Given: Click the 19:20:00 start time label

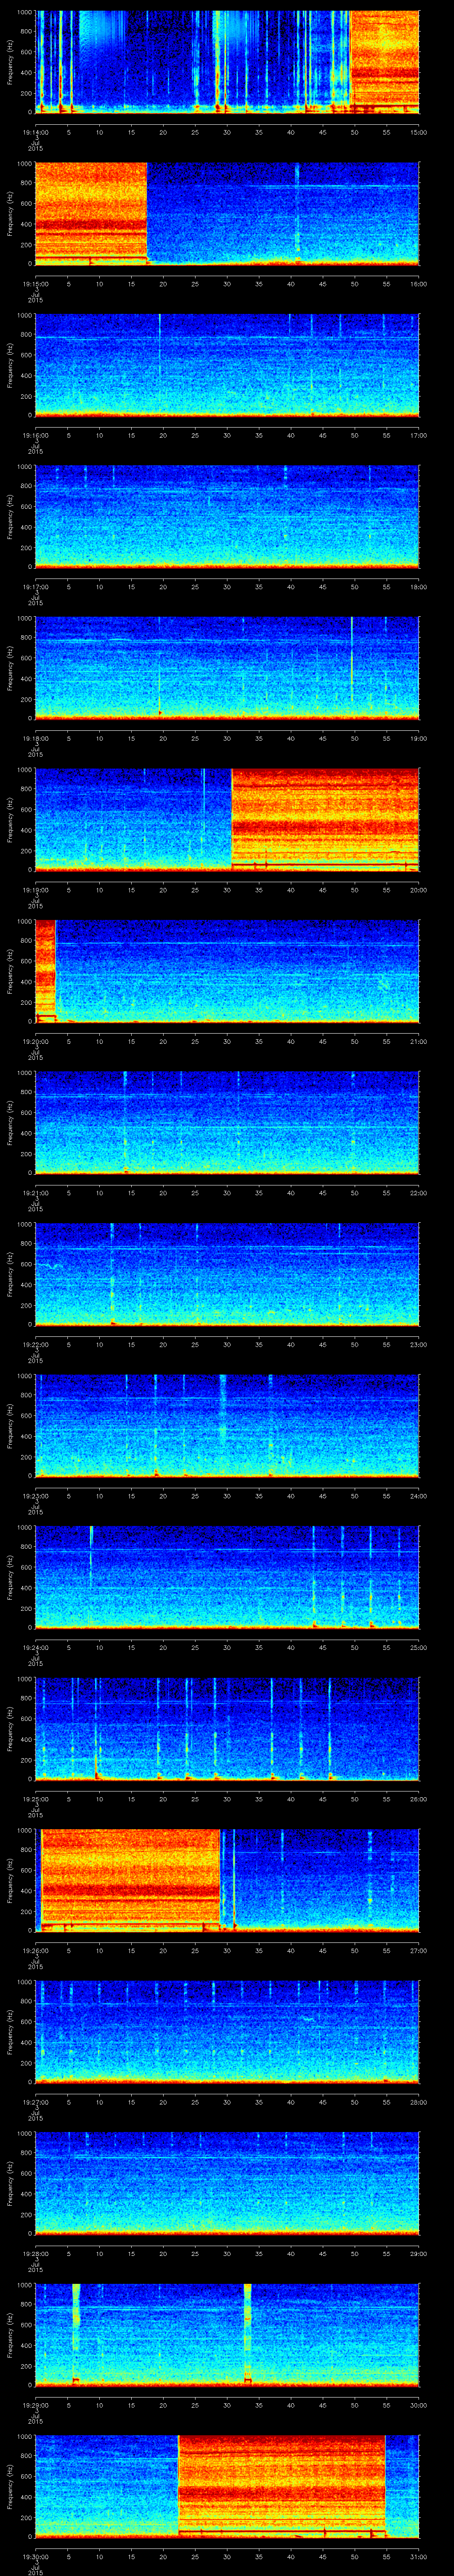Looking at the screenshot, I should pyautogui.click(x=36, y=1041).
